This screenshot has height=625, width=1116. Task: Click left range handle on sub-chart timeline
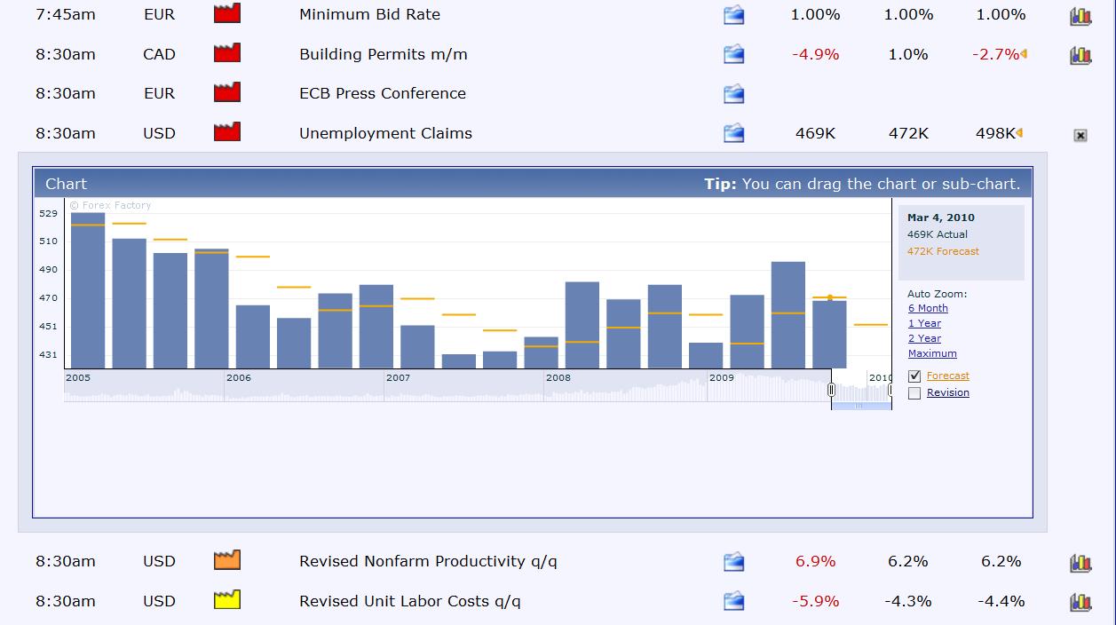(831, 390)
